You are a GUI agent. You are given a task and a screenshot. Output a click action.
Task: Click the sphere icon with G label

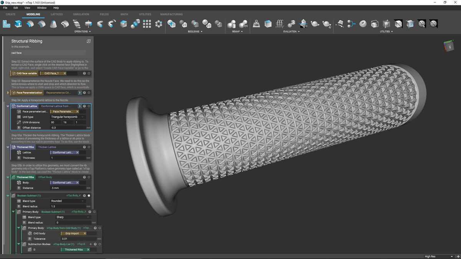tap(327, 24)
